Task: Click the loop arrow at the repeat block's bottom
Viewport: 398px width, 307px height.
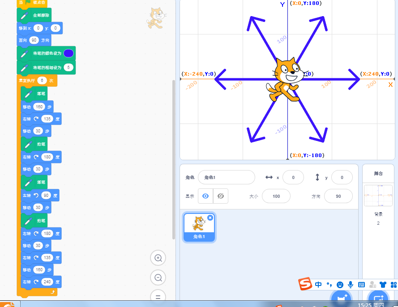Action: [52, 292]
